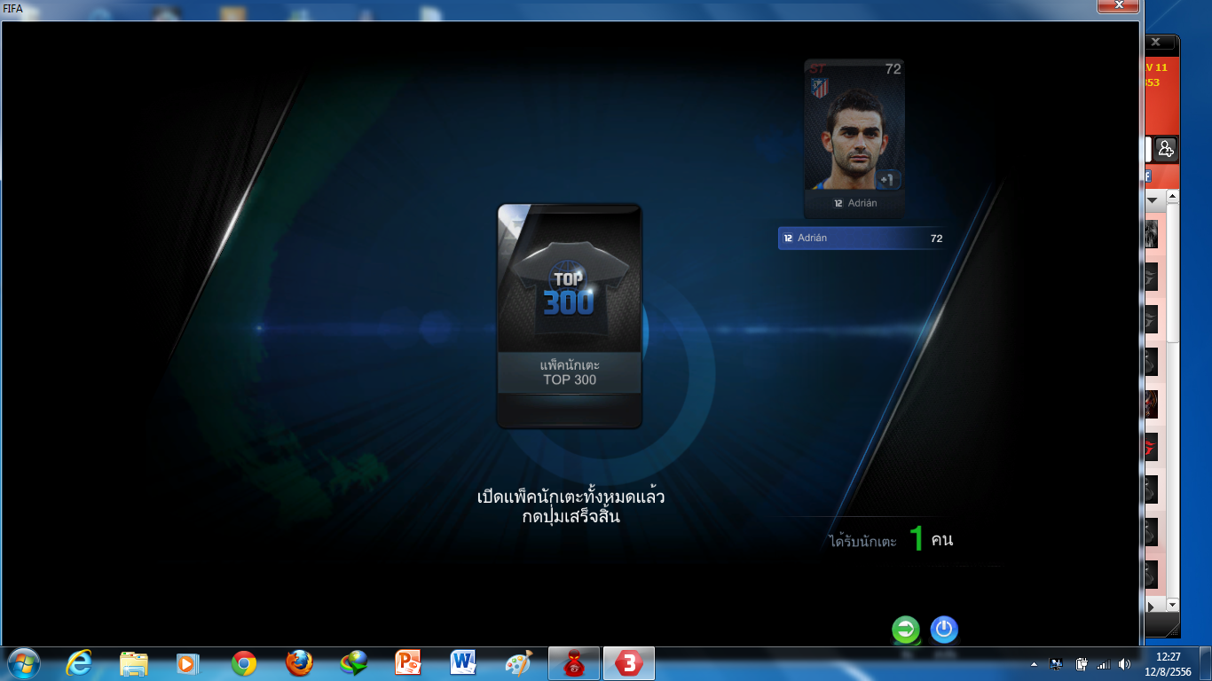Launch Internet Explorer from the taskbar
This screenshot has height=681, width=1212.
[79, 663]
